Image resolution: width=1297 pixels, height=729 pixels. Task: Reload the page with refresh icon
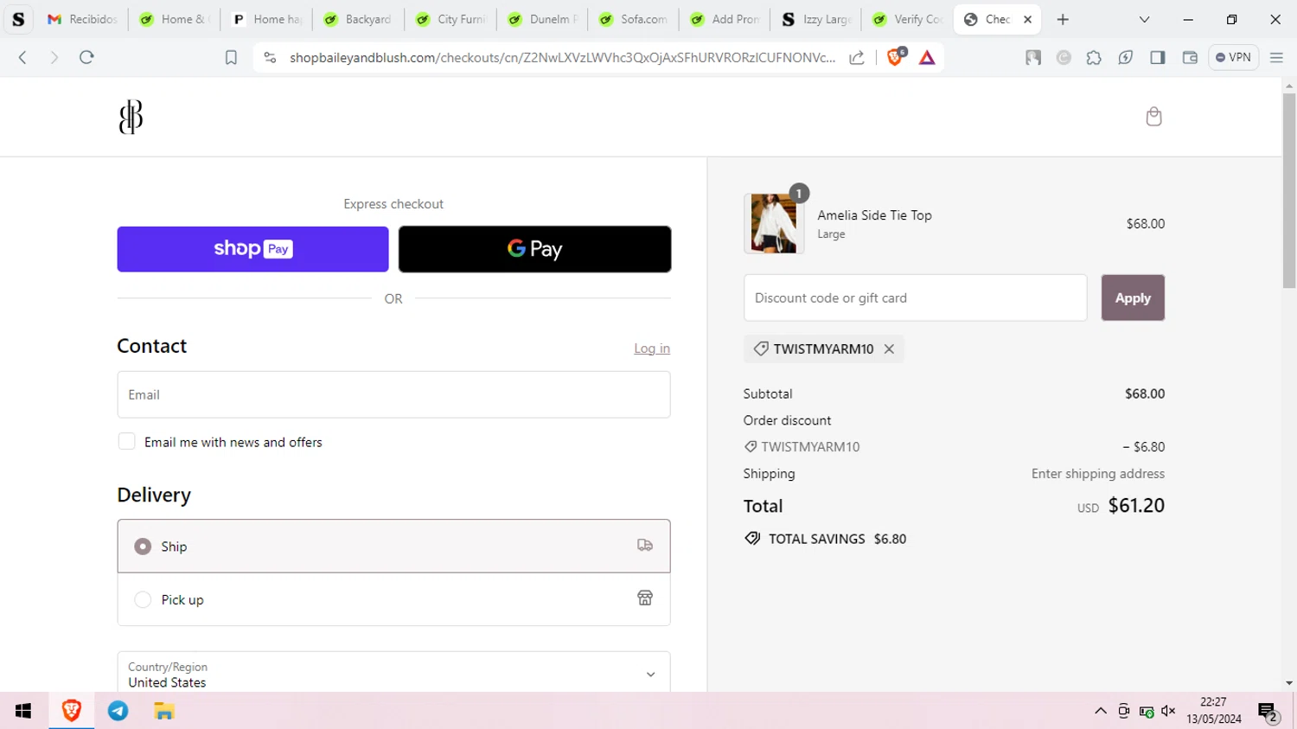pos(86,57)
